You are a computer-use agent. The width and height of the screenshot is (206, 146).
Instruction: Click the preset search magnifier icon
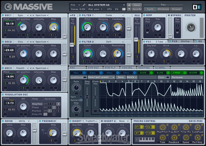pyautogui.click(x=84, y=5)
